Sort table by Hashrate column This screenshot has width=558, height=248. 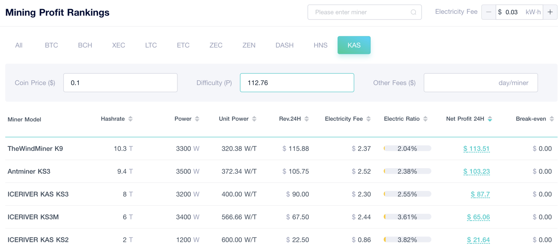click(x=130, y=119)
